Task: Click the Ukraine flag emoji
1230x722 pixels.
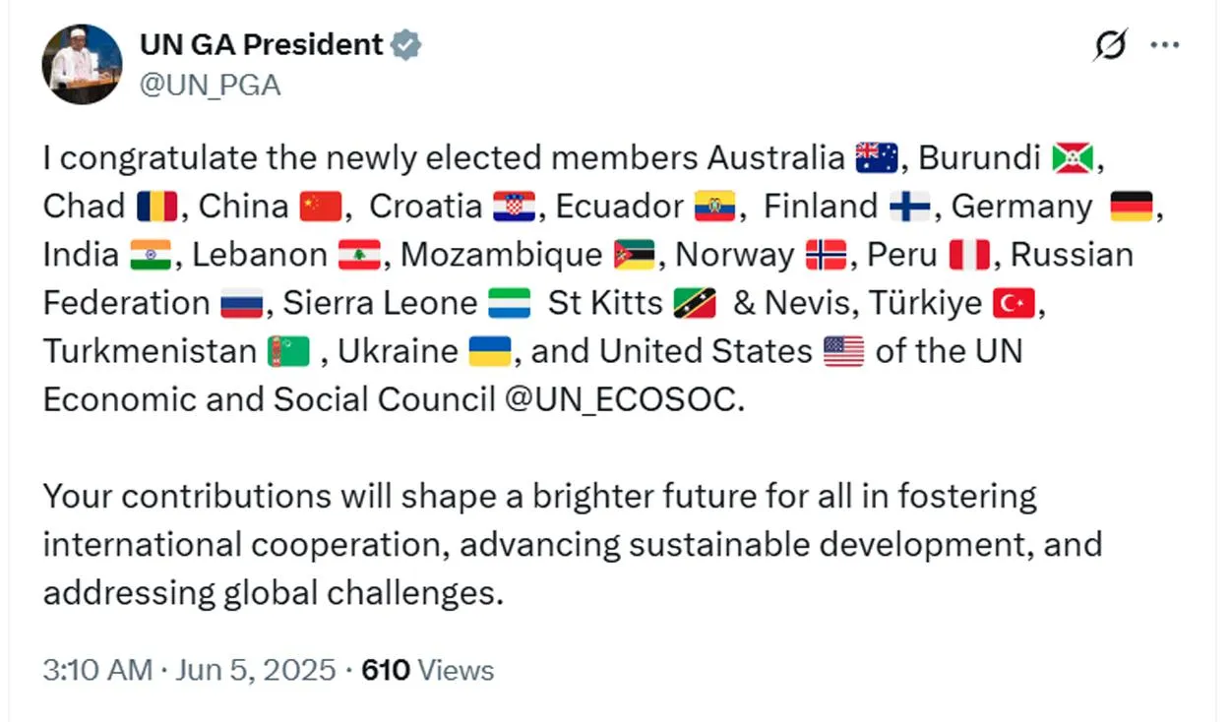Action: tap(489, 351)
